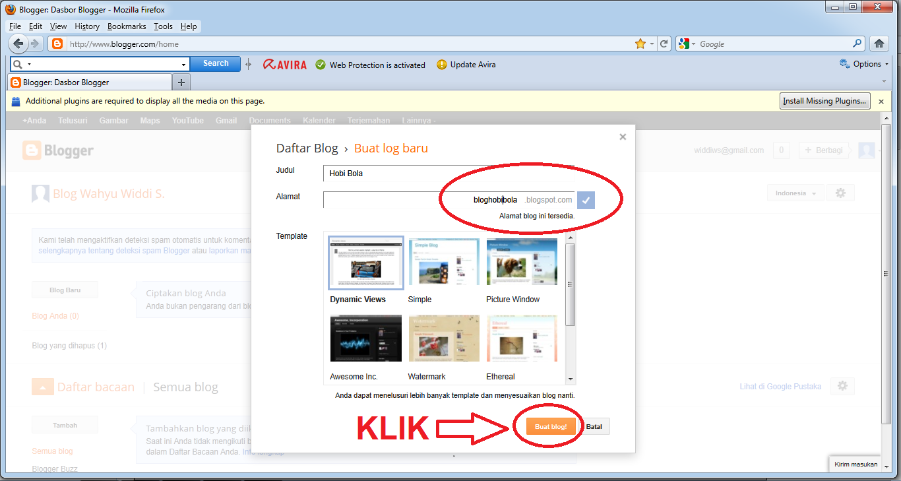Click the magnifier in Google search box
The width and height of the screenshot is (901, 481).
(x=857, y=44)
